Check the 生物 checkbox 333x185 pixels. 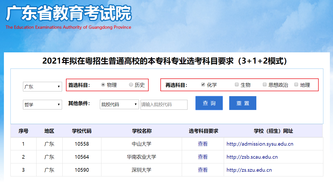coord(237,84)
